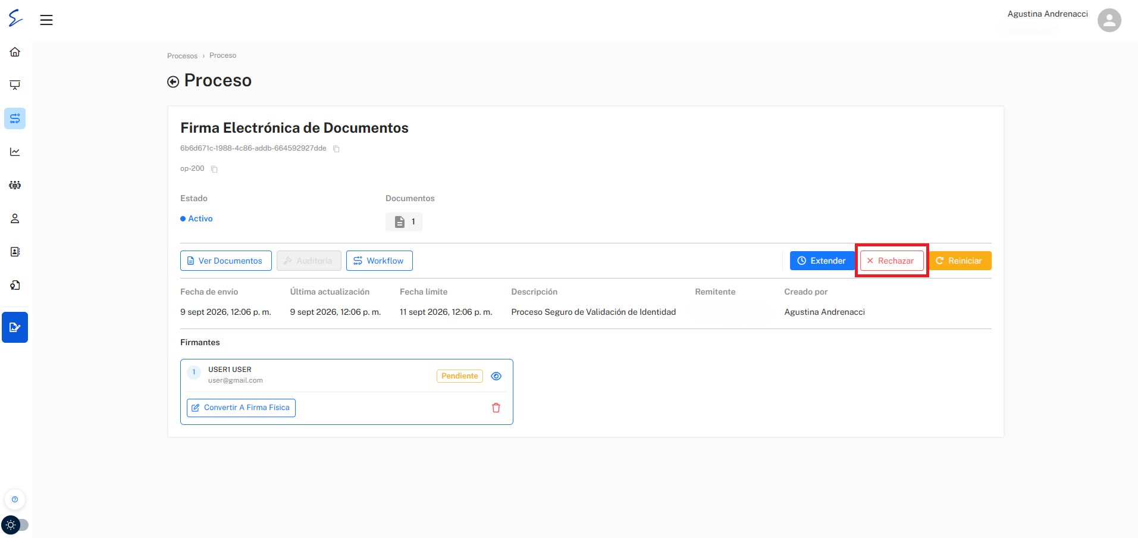Open the signature sidebar icon
Viewport: 1138px width, 538px height.
click(x=15, y=327)
